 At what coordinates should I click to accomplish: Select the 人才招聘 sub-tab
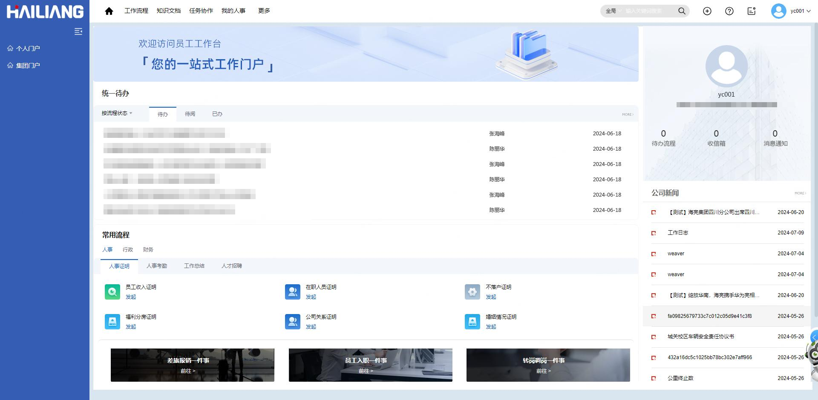(232, 266)
